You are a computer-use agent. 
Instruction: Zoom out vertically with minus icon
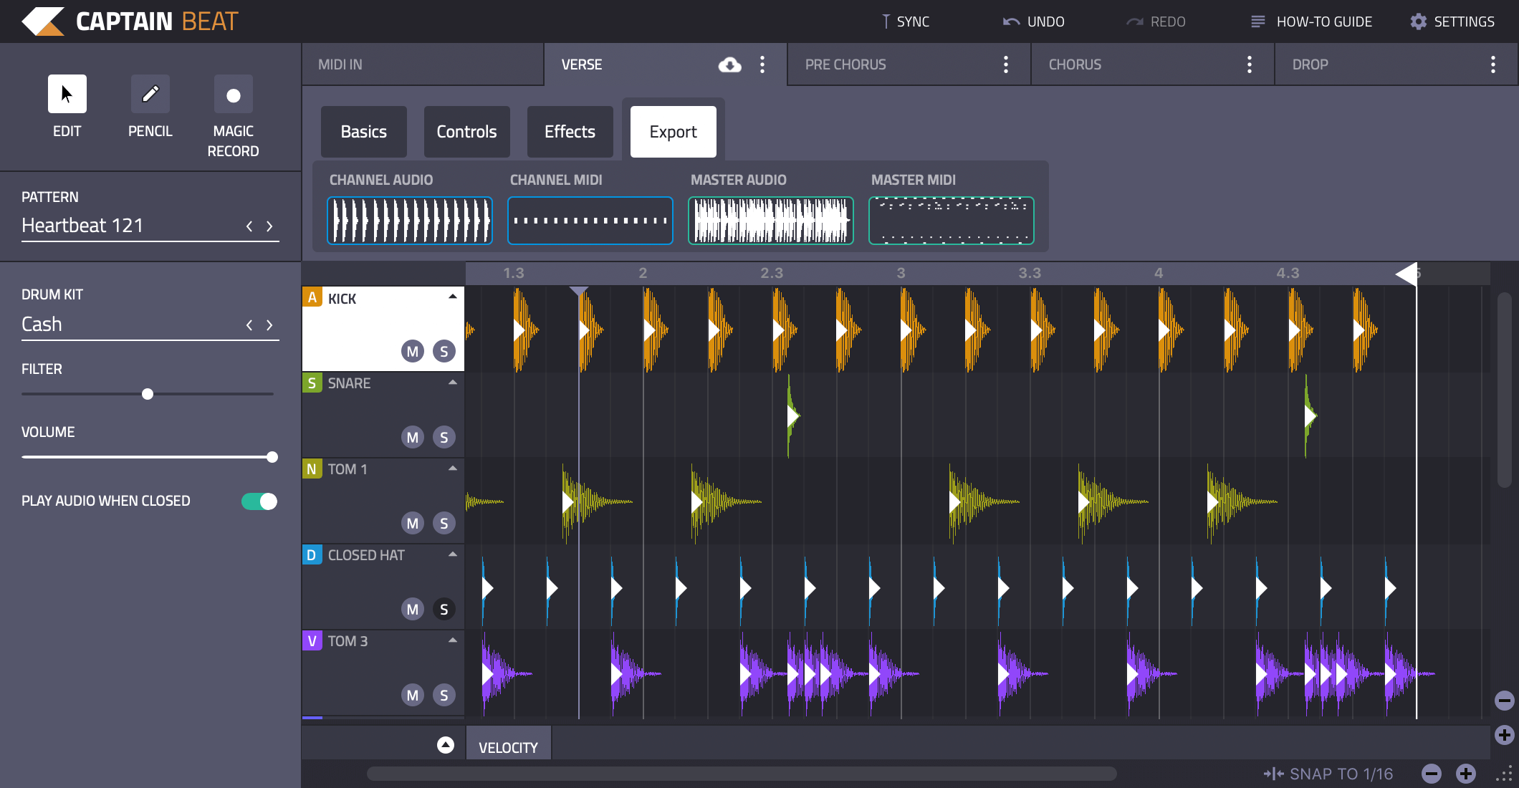tap(1505, 700)
